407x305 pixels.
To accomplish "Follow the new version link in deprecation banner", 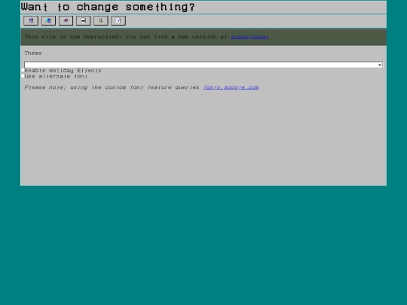I will coord(249,37).
